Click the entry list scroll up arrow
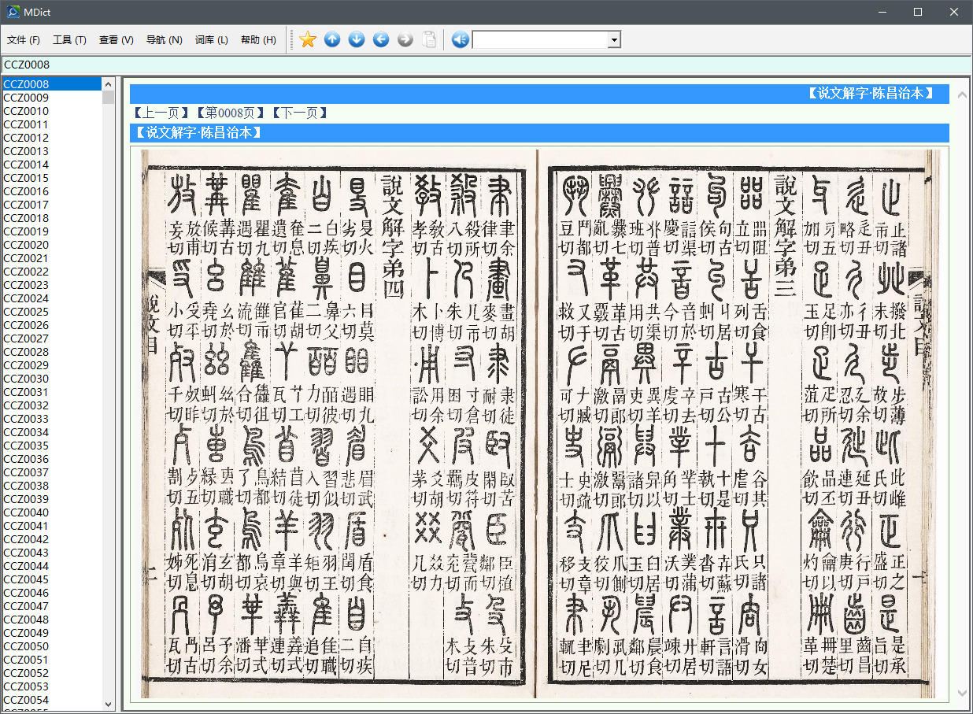Viewport: 973px width, 714px height. coord(109,83)
